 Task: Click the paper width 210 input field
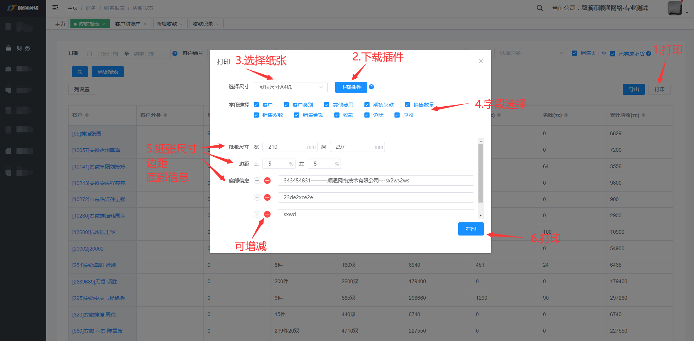(286, 147)
